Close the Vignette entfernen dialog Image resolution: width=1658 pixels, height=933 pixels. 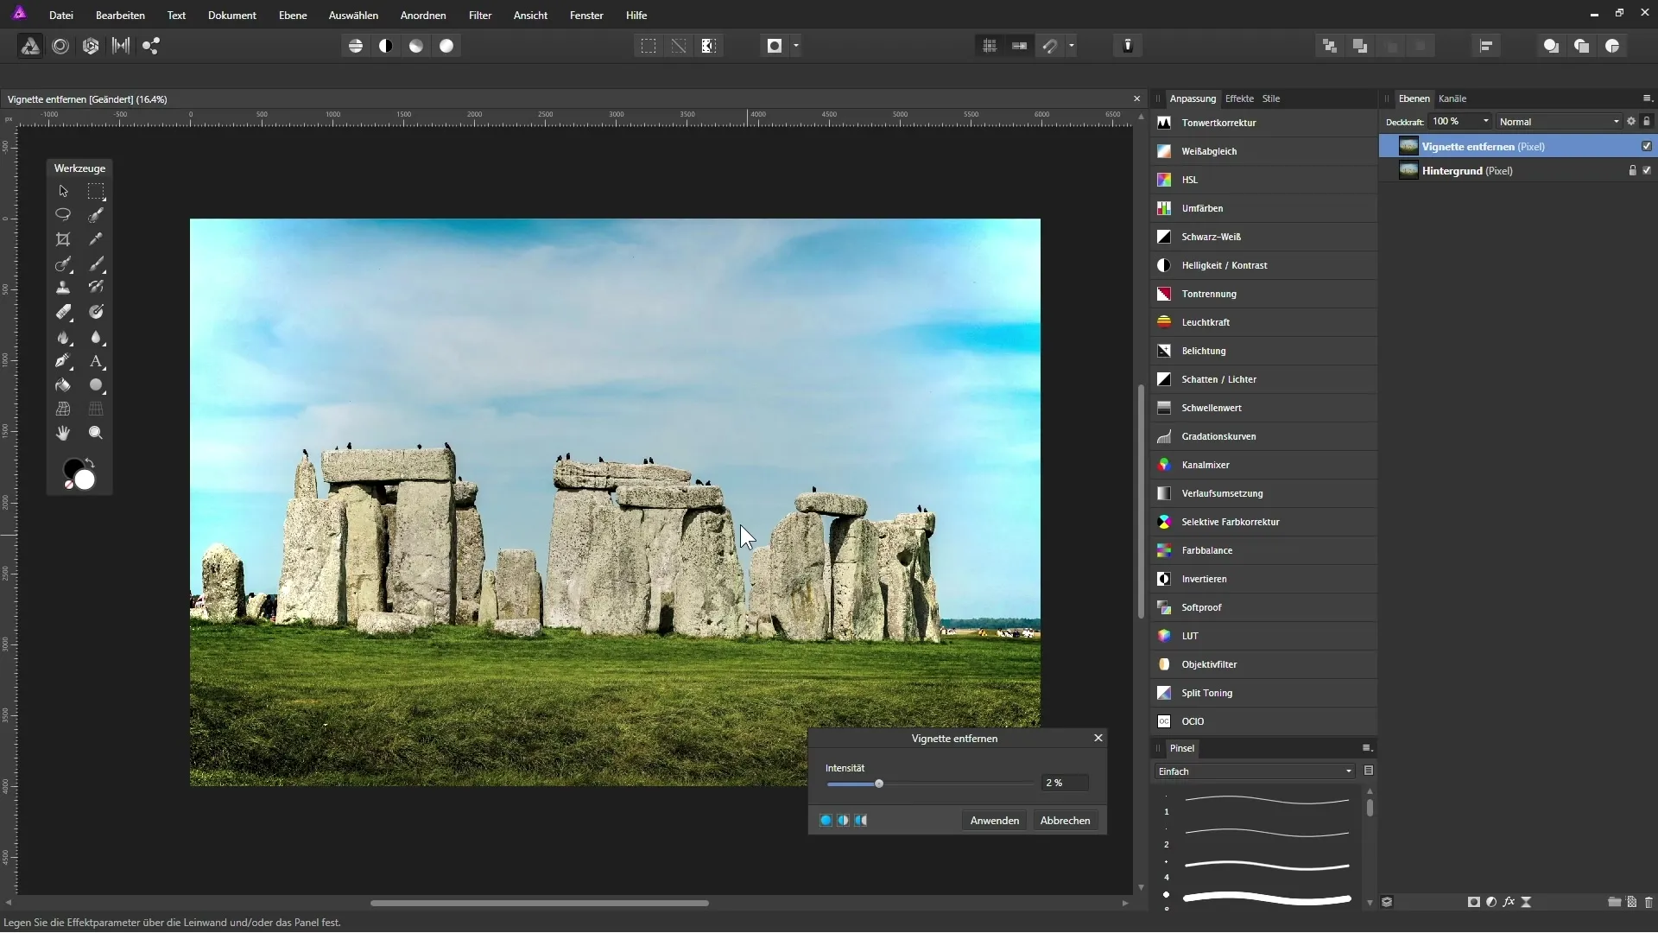tap(1098, 738)
